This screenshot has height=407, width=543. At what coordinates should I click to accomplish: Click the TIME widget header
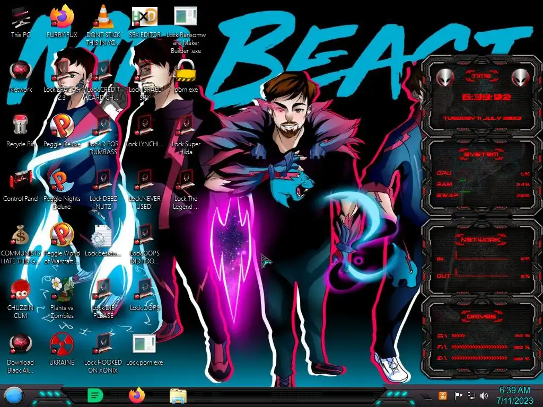[x=481, y=76]
